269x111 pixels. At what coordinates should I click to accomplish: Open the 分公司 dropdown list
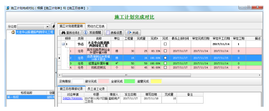[47, 27]
